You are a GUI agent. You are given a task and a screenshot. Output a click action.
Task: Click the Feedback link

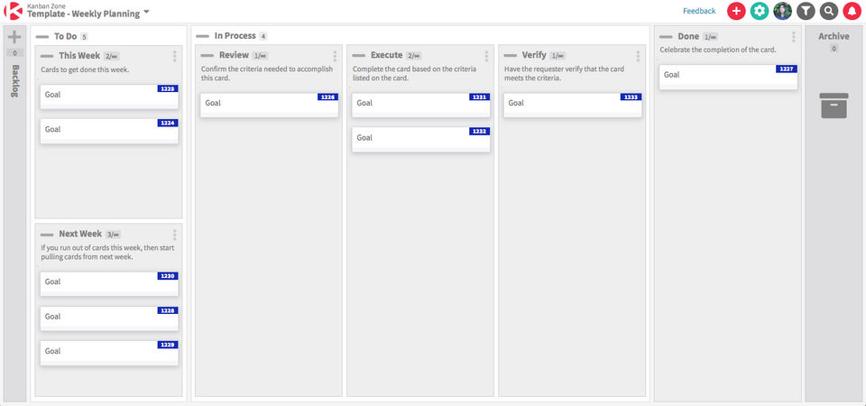click(699, 12)
